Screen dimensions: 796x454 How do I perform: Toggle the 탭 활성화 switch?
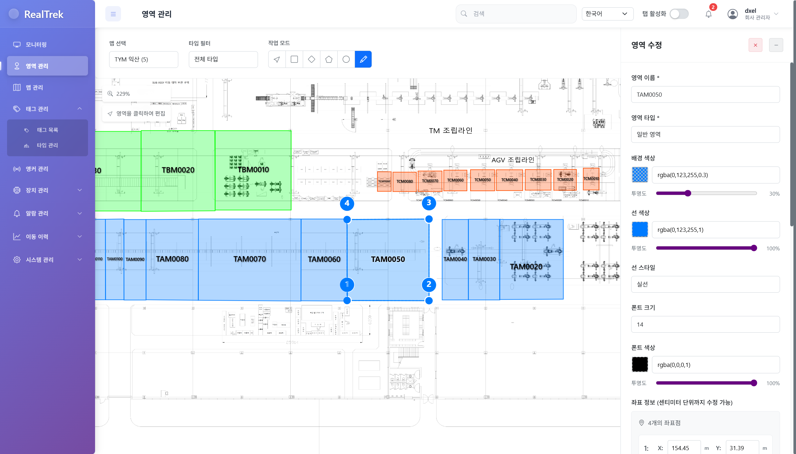(x=679, y=14)
